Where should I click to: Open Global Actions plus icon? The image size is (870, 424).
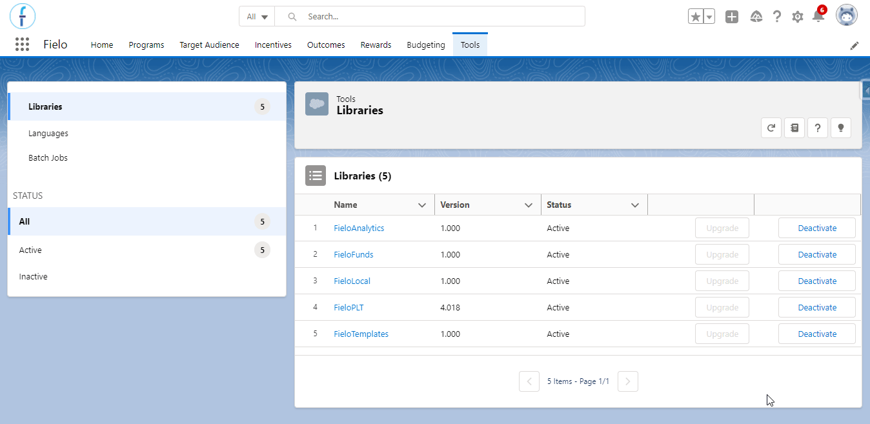click(731, 17)
